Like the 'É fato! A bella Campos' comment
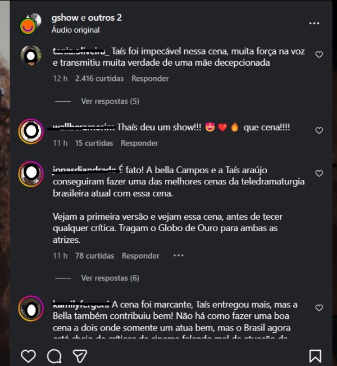 pos(319,174)
